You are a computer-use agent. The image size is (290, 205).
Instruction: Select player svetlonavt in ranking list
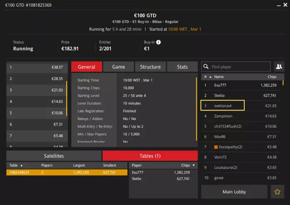pyautogui.click(x=241, y=106)
